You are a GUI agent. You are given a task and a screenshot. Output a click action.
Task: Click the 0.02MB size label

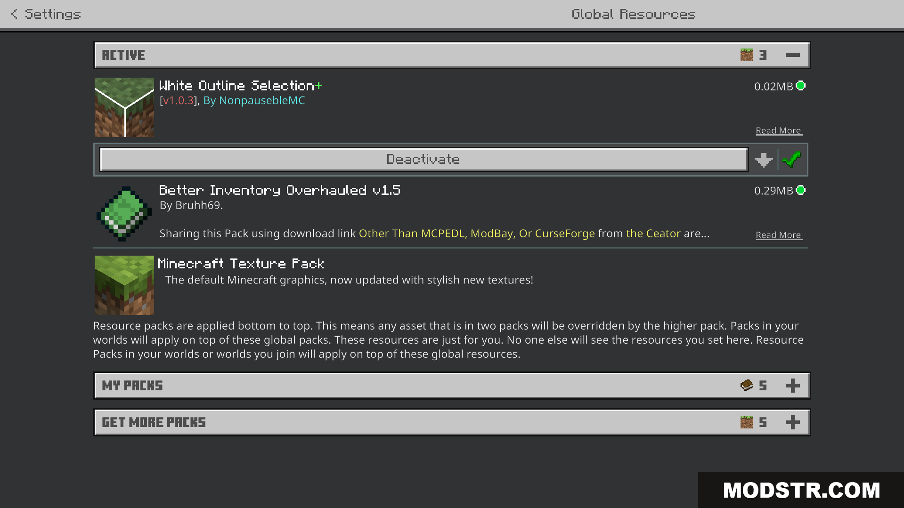click(x=774, y=86)
